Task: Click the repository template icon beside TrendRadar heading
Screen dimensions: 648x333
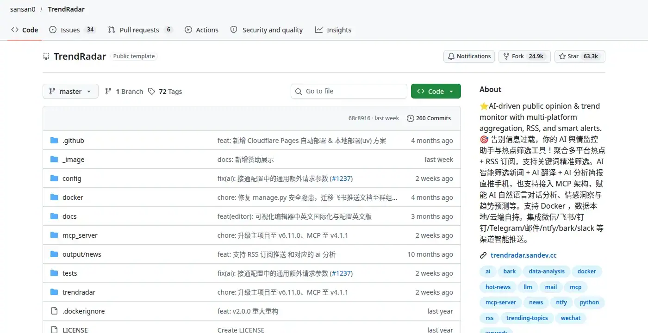Action: 46,56
